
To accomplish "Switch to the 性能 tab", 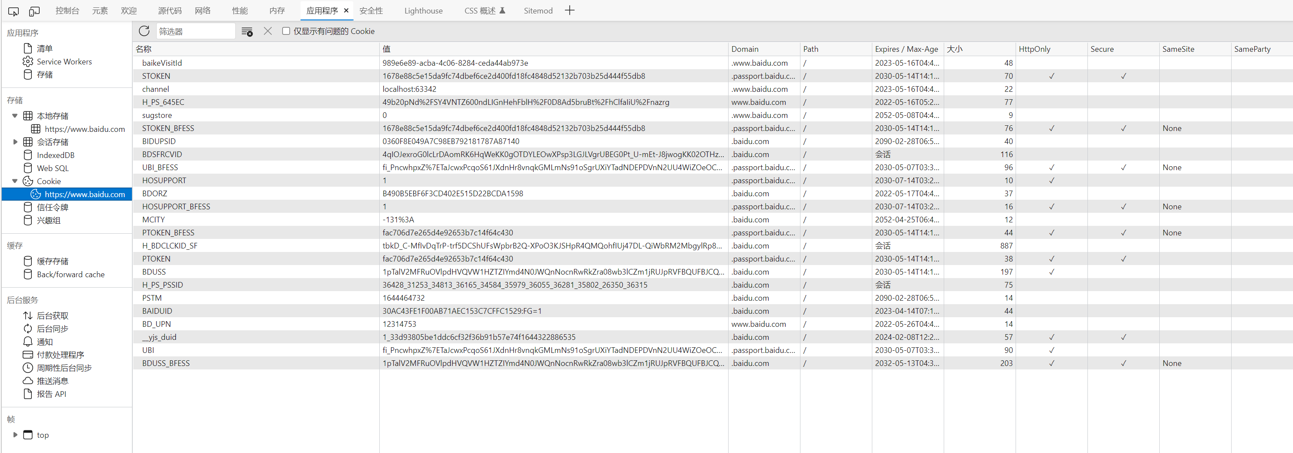I will coord(240,10).
